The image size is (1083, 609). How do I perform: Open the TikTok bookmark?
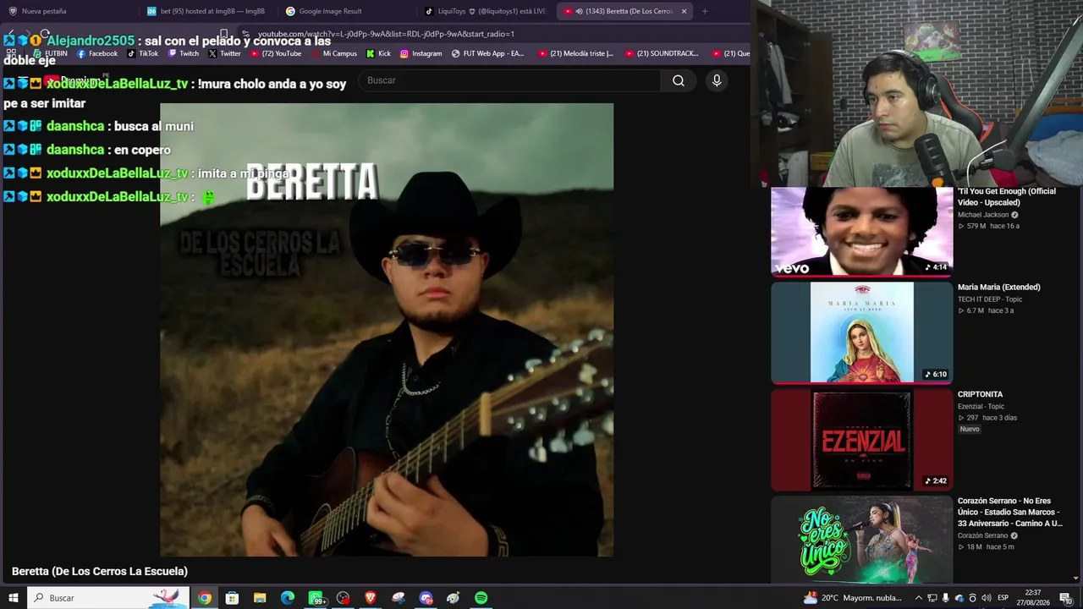click(x=142, y=53)
